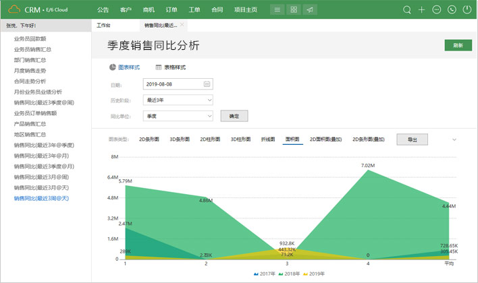Open the more options ellipsis icon
The width and height of the screenshot is (478, 283).
point(437,10)
